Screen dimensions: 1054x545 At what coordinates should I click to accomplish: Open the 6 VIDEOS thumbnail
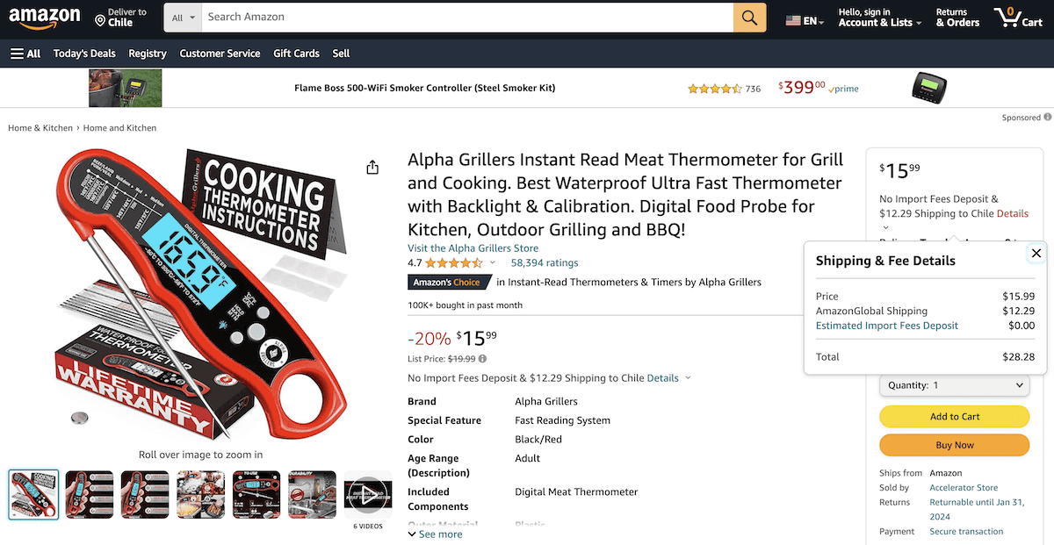[367, 494]
